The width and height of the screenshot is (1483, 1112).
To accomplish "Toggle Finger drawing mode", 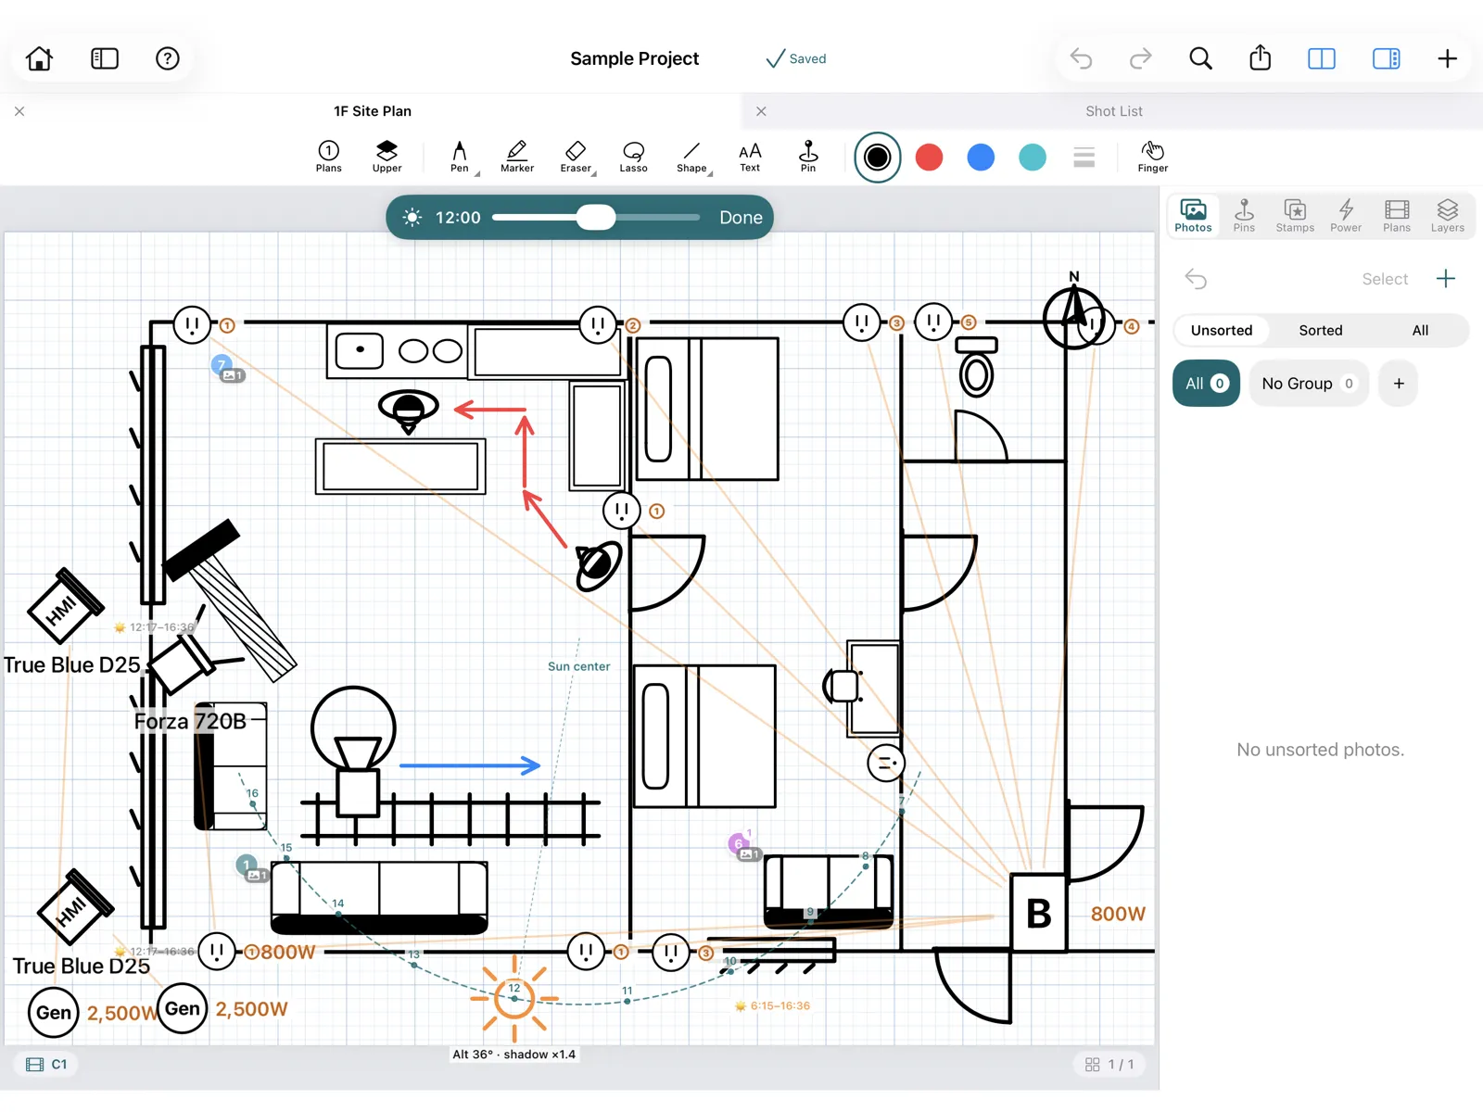I will [1152, 156].
